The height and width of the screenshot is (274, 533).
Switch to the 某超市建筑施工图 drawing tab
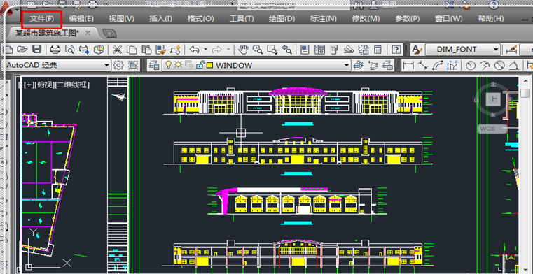[x=48, y=33]
